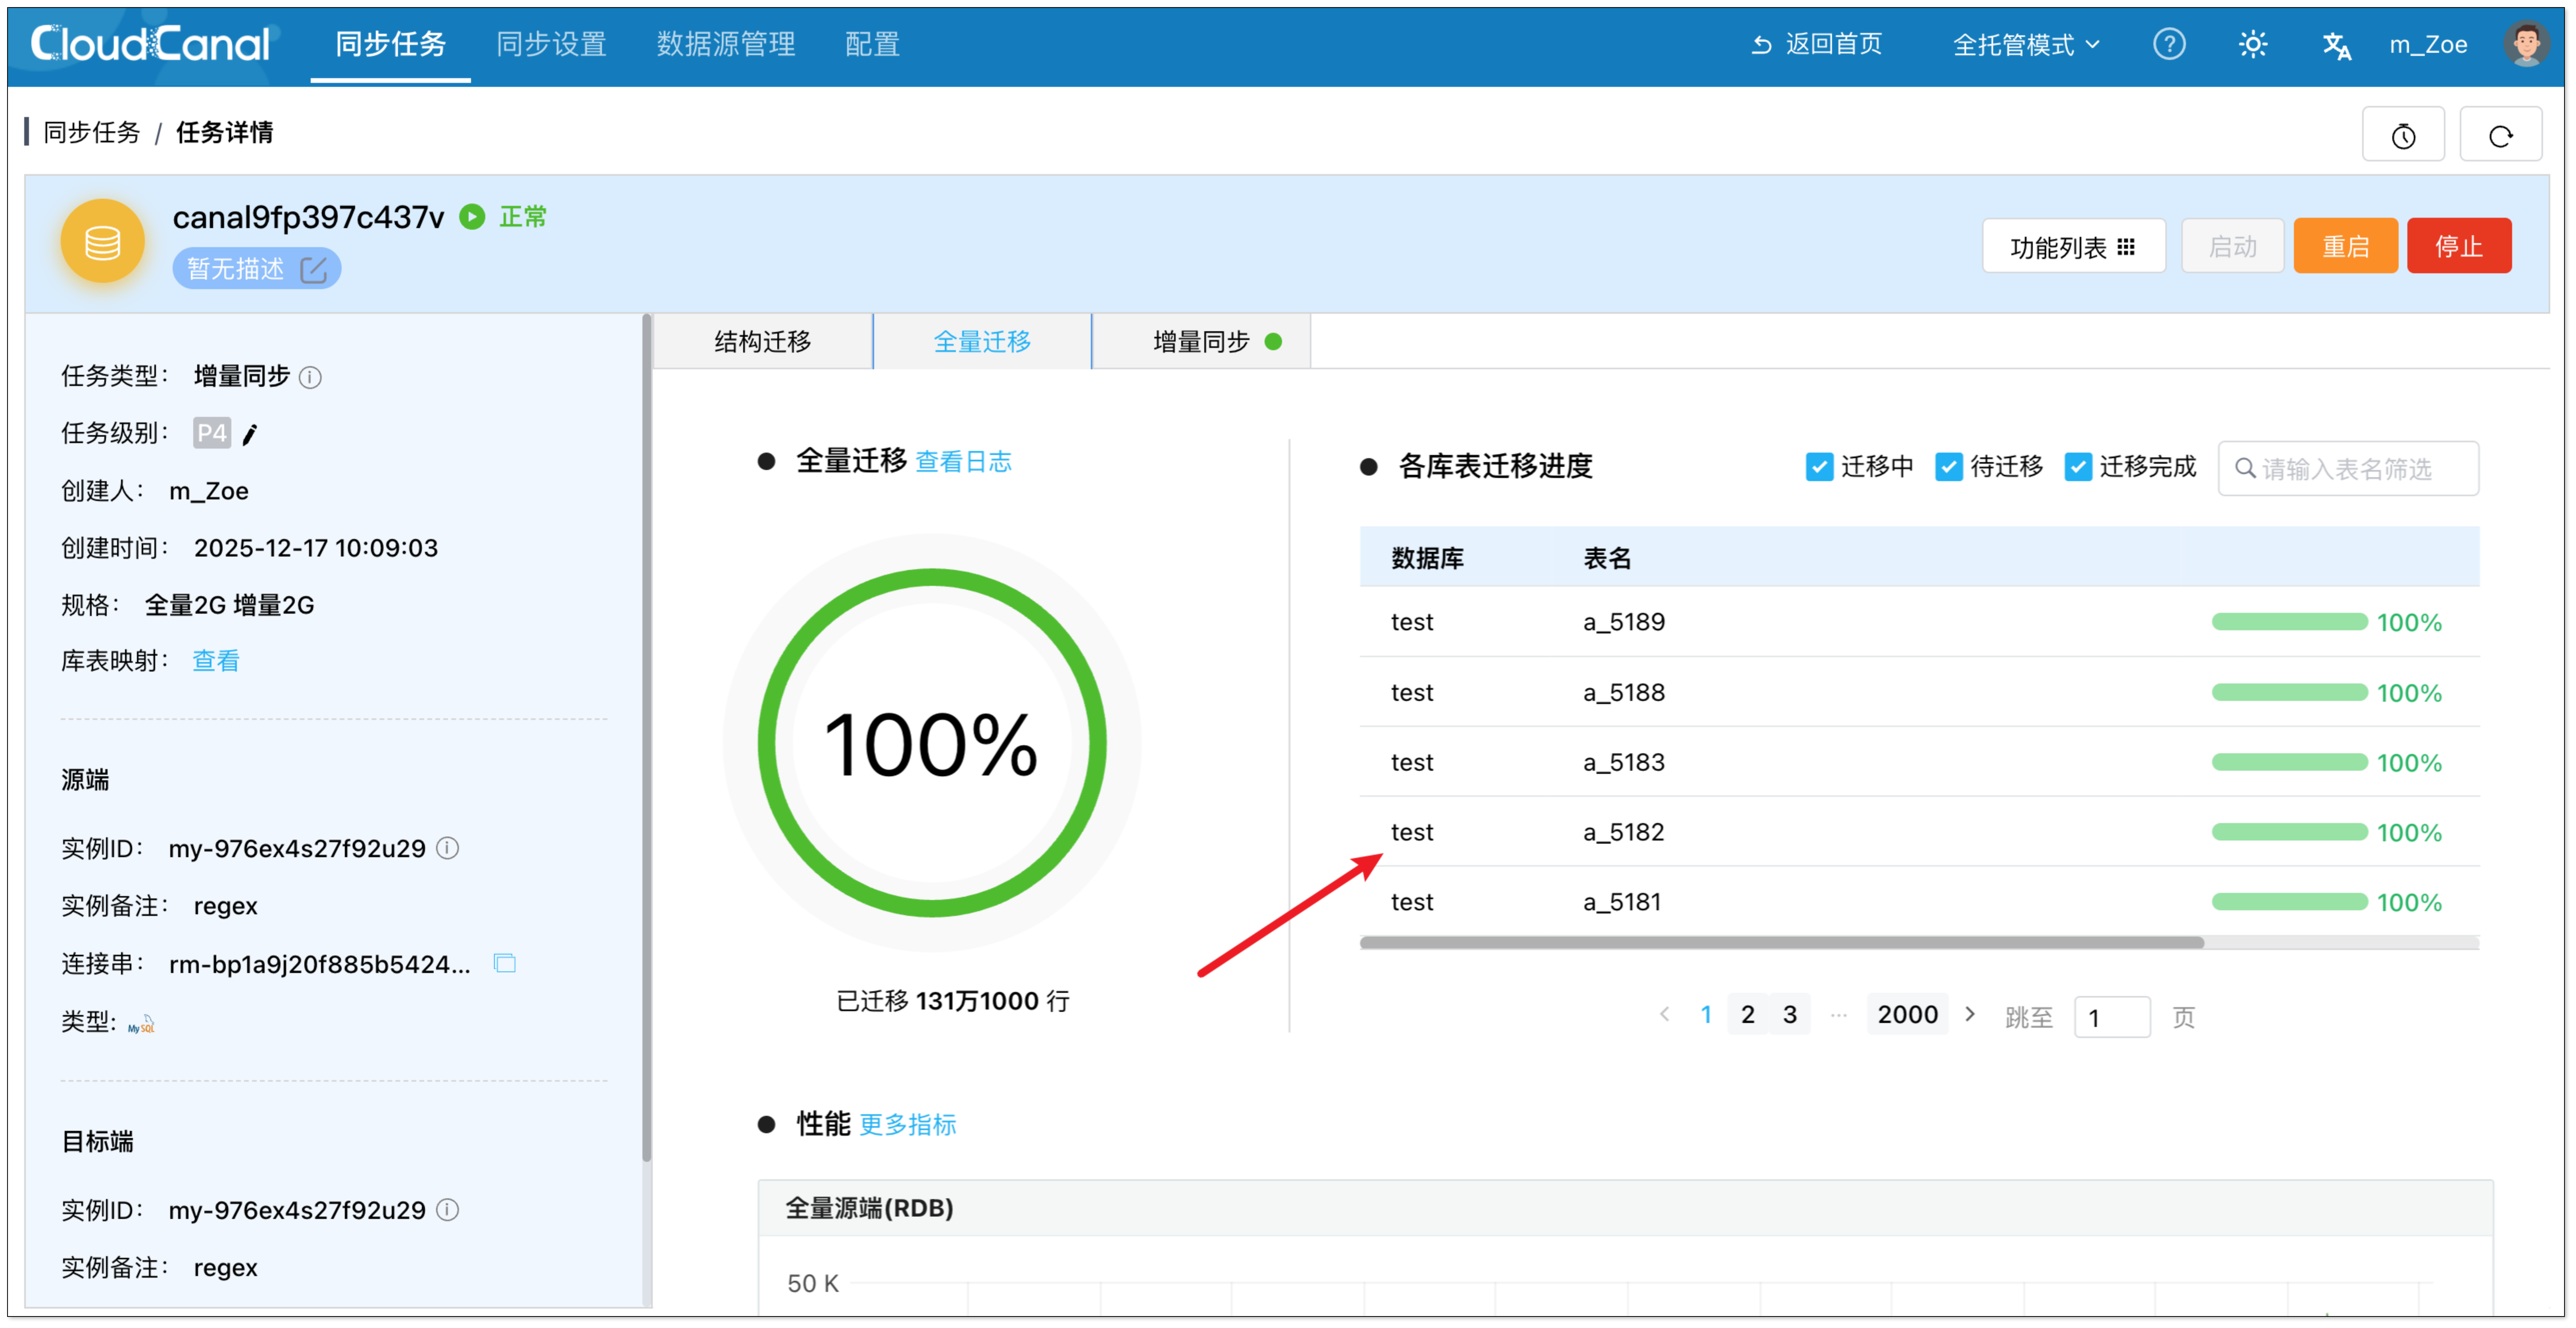Edit the P4 task level pencil
2576x1328 pixels.
pyautogui.click(x=250, y=433)
